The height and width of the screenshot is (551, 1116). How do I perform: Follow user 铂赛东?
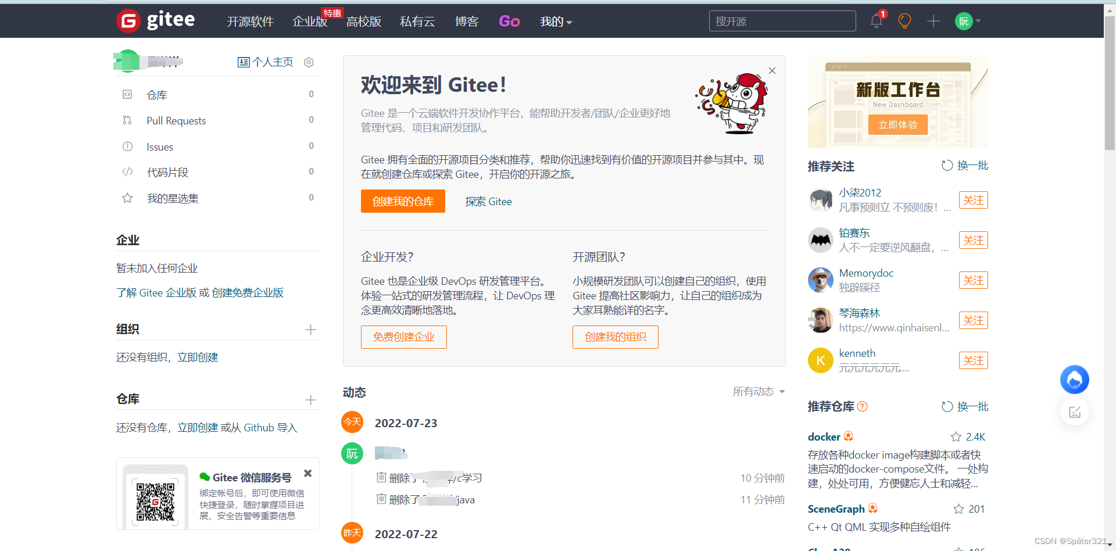[x=974, y=240]
